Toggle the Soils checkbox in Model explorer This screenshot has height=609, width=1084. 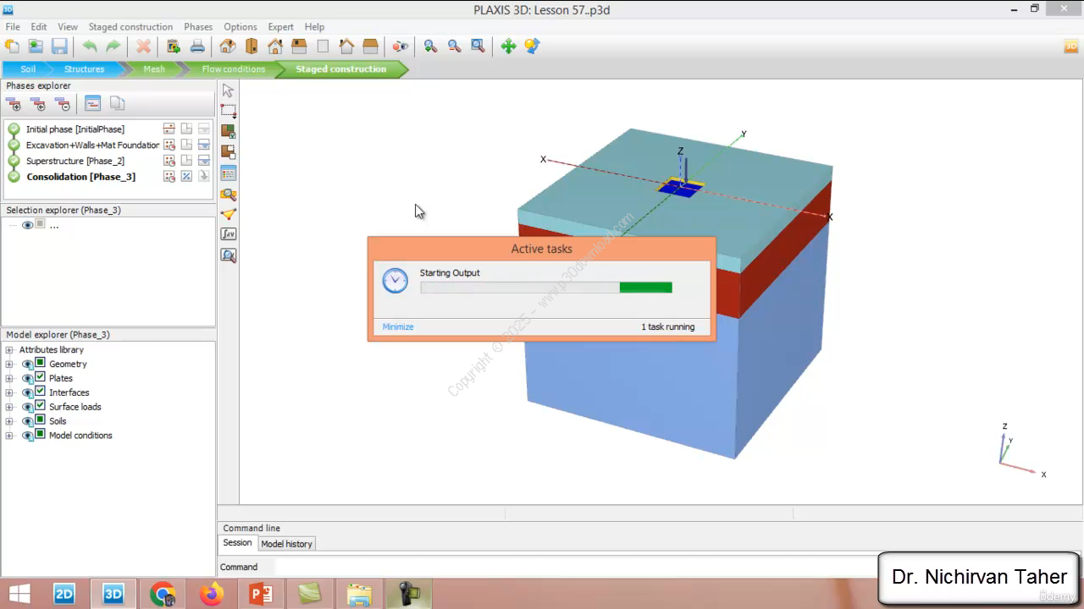(40, 420)
